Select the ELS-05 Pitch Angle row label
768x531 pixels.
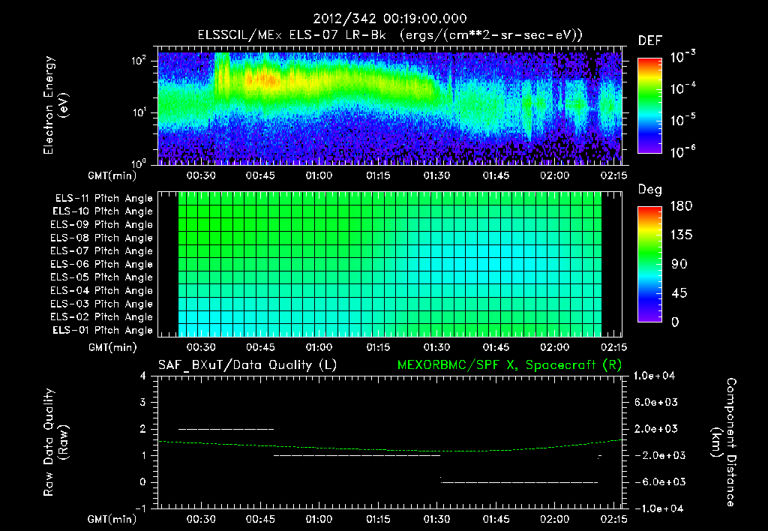tap(101, 277)
